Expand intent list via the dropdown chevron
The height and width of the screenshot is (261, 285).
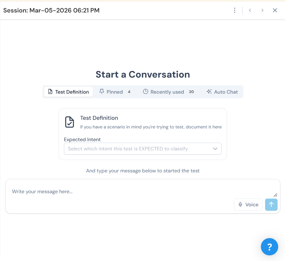[x=215, y=149]
